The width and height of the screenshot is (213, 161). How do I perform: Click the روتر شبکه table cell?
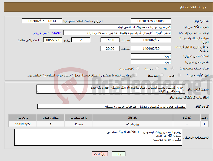[132, 124]
